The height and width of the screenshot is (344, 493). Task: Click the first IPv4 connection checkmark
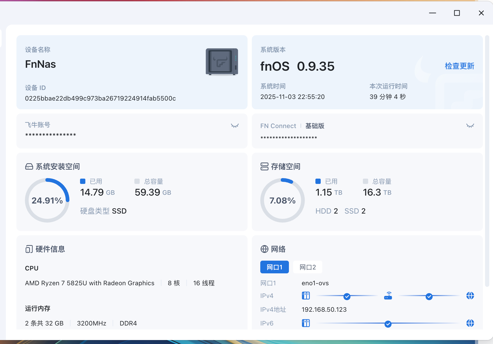[x=347, y=297]
